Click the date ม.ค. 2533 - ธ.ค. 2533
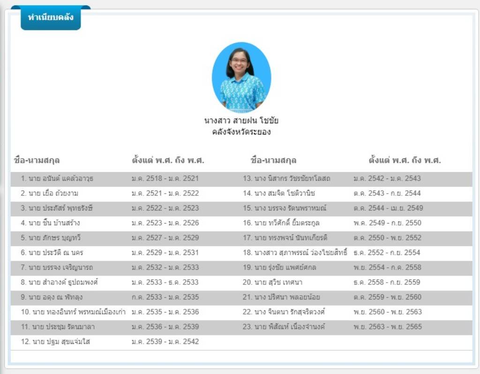Screen dimensions: 480x374 [165, 282]
